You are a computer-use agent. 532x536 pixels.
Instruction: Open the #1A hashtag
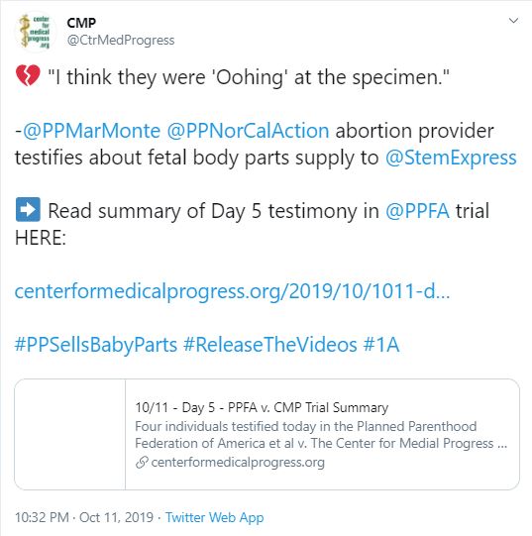click(381, 344)
